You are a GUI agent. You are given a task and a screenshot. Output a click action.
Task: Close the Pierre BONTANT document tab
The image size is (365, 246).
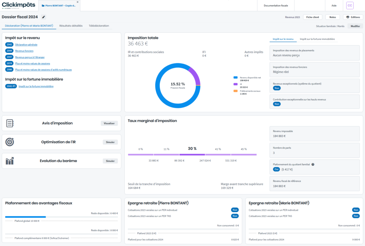point(78,2)
